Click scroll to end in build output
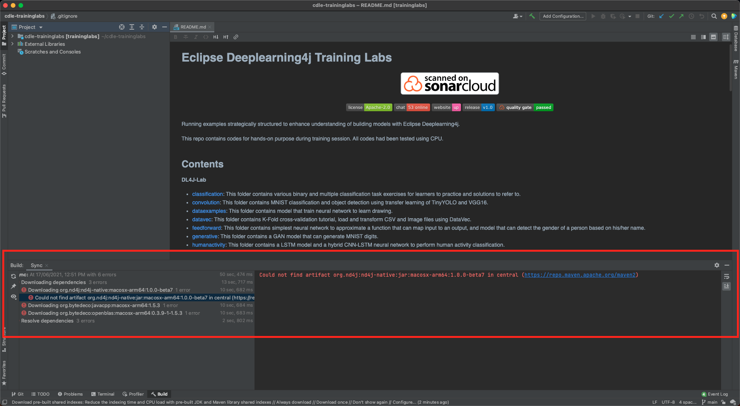This screenshot has width=740, height=406. click(x=727, y=286)
